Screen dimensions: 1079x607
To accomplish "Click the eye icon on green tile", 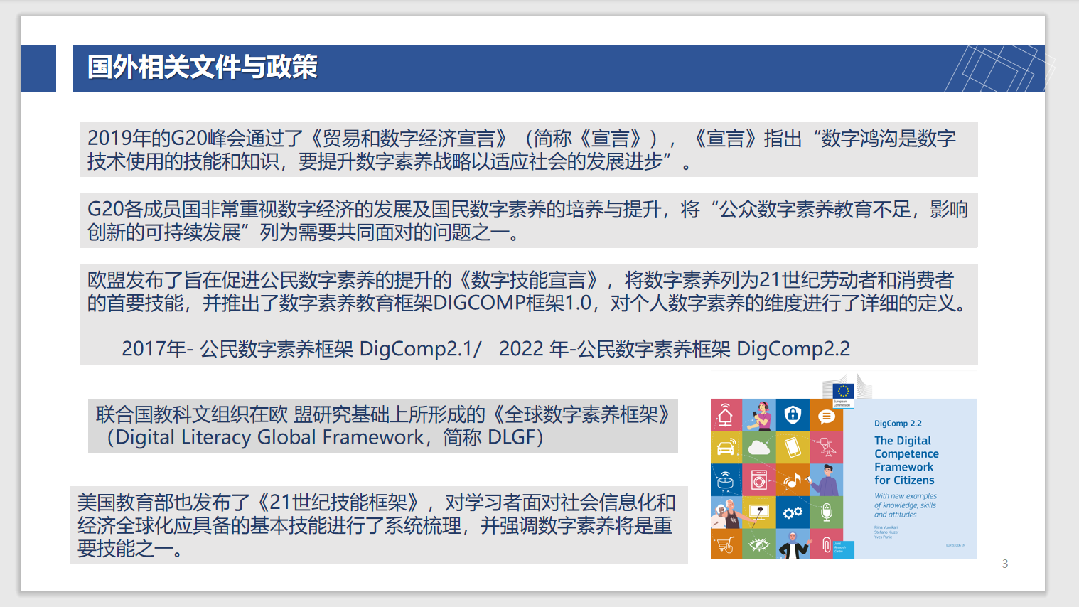I will pos(759,545).
